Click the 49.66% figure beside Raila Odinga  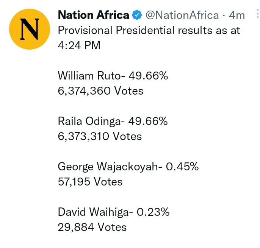pyautogui.click(x=148, y=121)
